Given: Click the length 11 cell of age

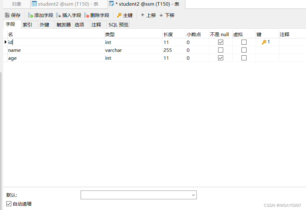Looking at the screenshot, I should (x=174, y=58).
